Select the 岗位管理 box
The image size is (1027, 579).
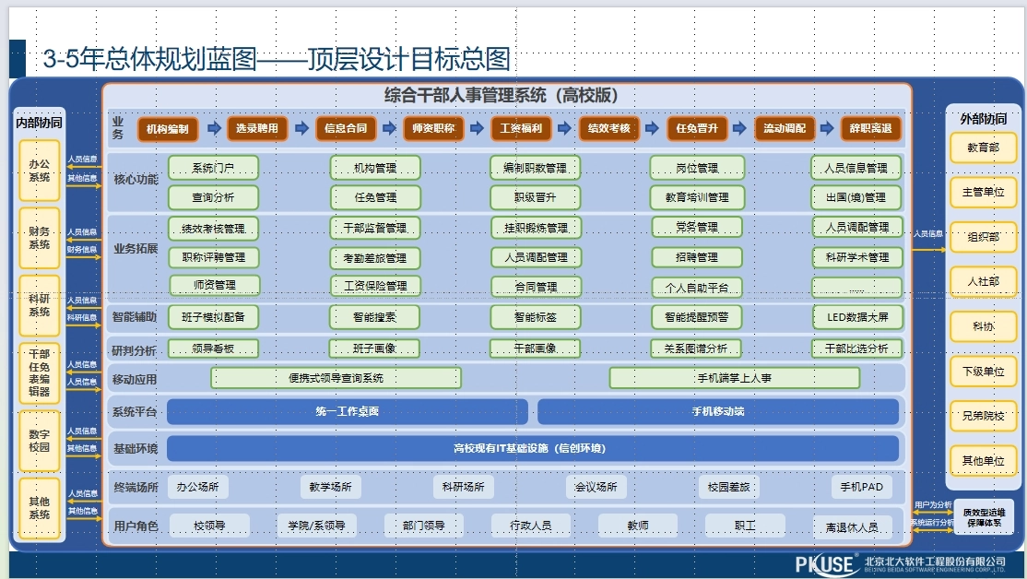tap(697, 168)
